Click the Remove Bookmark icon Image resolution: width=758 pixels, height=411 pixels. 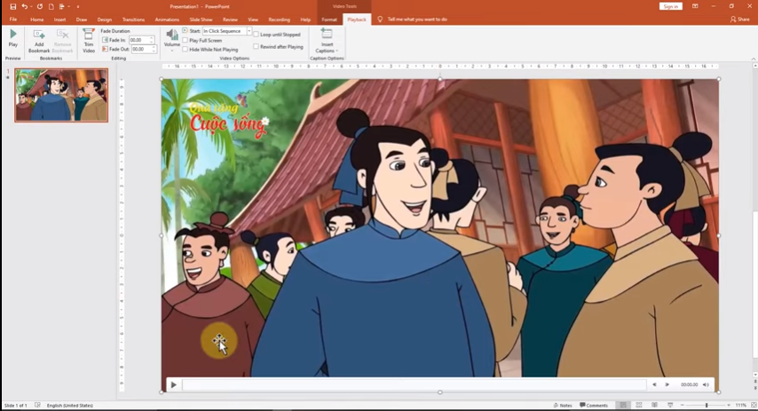click(62, 41)
